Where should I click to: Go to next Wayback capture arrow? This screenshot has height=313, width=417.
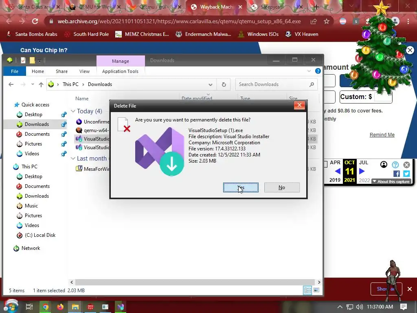(362, 171)
